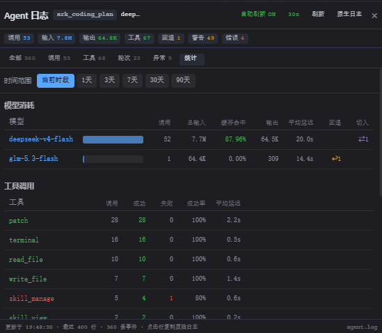Select the deep… truncated chip
This screenshot has width=382, height=333.
click(130, 15)
